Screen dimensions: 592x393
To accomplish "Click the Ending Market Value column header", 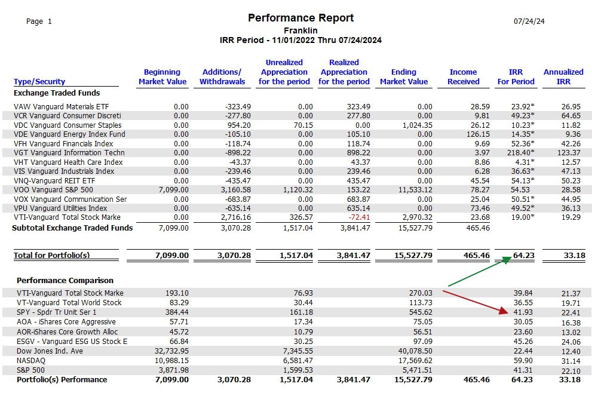I will pyautogui.click(x=404, y=76).
